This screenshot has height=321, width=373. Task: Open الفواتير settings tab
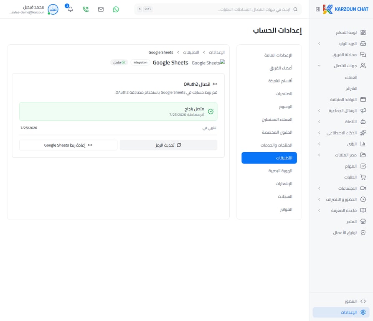[x=269, y=209]
